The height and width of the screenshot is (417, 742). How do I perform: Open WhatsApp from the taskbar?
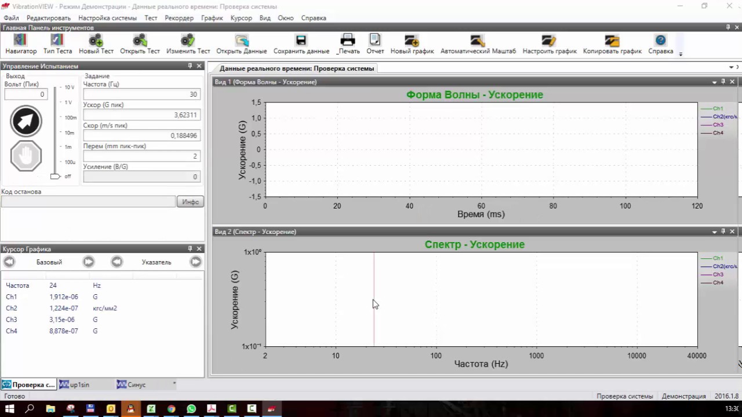191,409
